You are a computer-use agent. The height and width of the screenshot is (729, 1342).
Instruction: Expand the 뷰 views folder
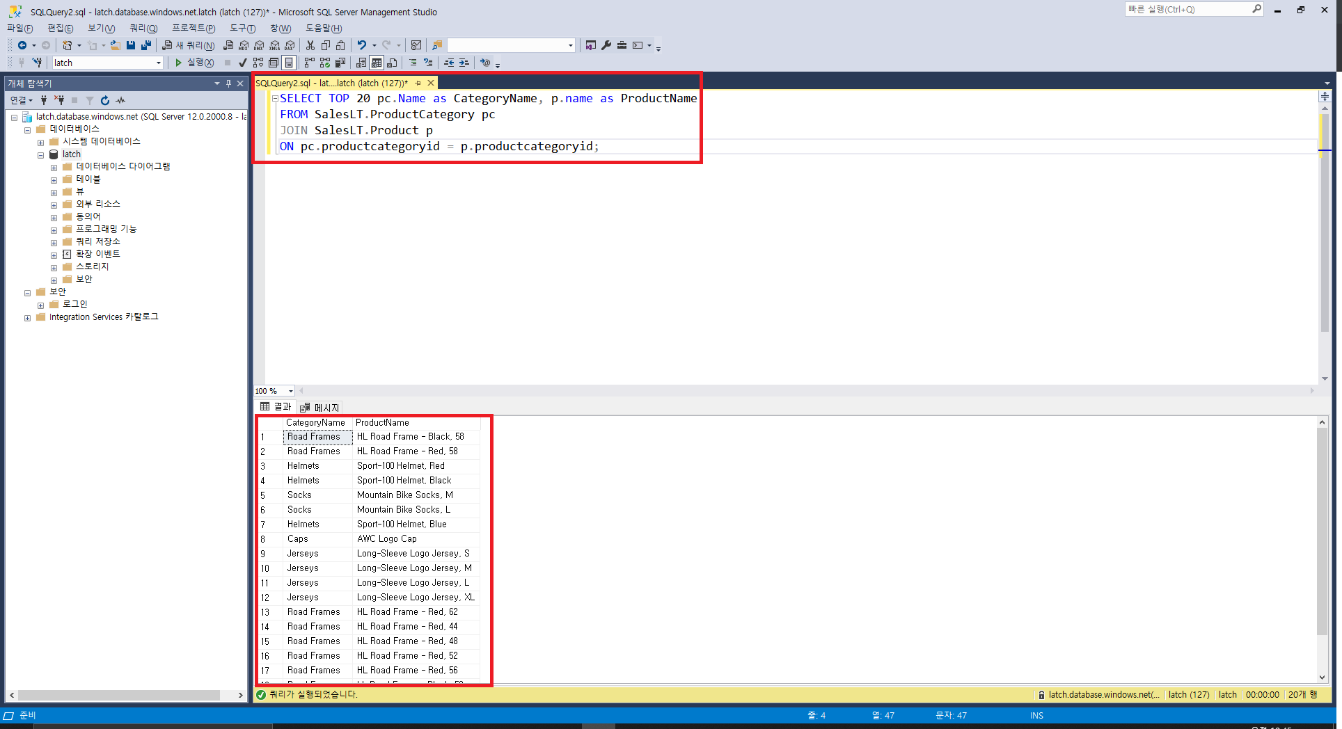(x=54, y=193)
